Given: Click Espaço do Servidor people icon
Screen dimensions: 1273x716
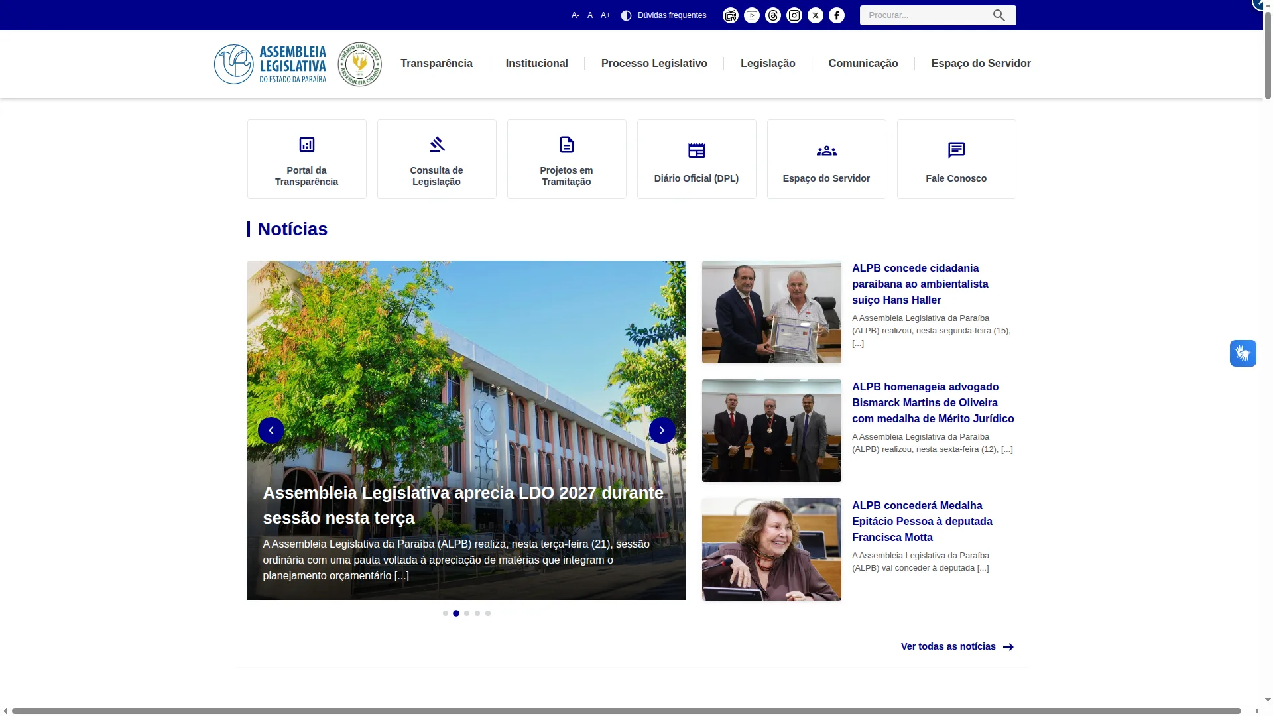Looking at the screenshot, I should pos(827,151).
